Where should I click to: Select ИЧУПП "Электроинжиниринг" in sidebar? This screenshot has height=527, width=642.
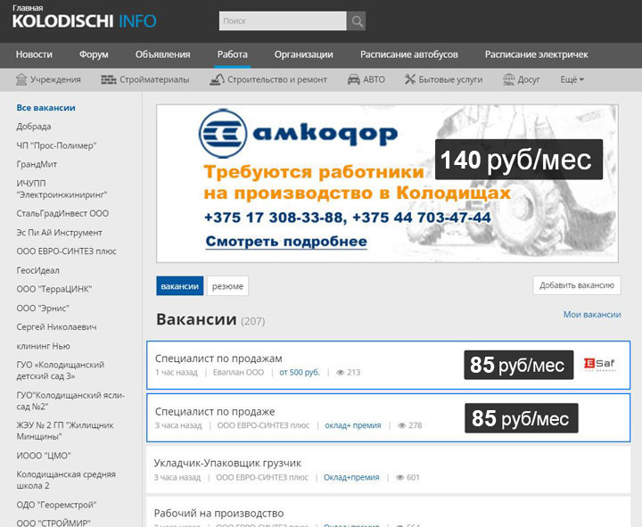(62, 189)
